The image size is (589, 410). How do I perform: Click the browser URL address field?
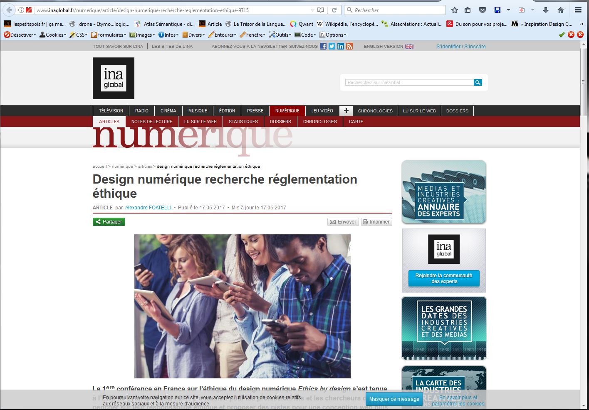coord(172,10)
